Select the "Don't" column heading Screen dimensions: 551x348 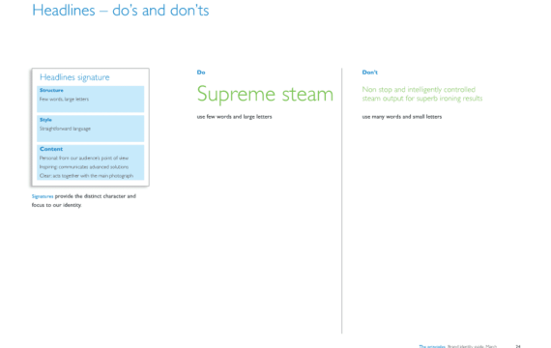pyautogui.click(x=369, y=72)
